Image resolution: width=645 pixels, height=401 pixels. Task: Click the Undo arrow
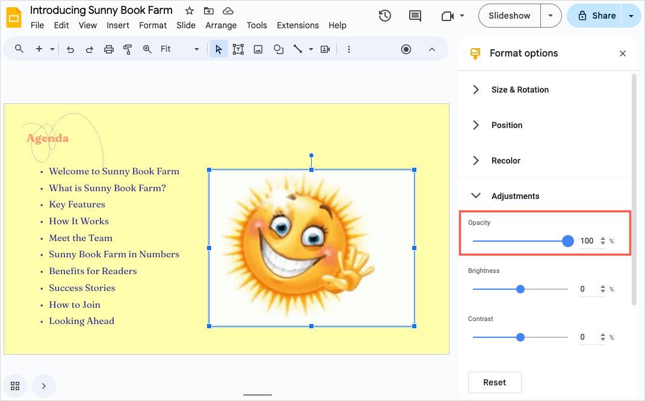point(70,49)
